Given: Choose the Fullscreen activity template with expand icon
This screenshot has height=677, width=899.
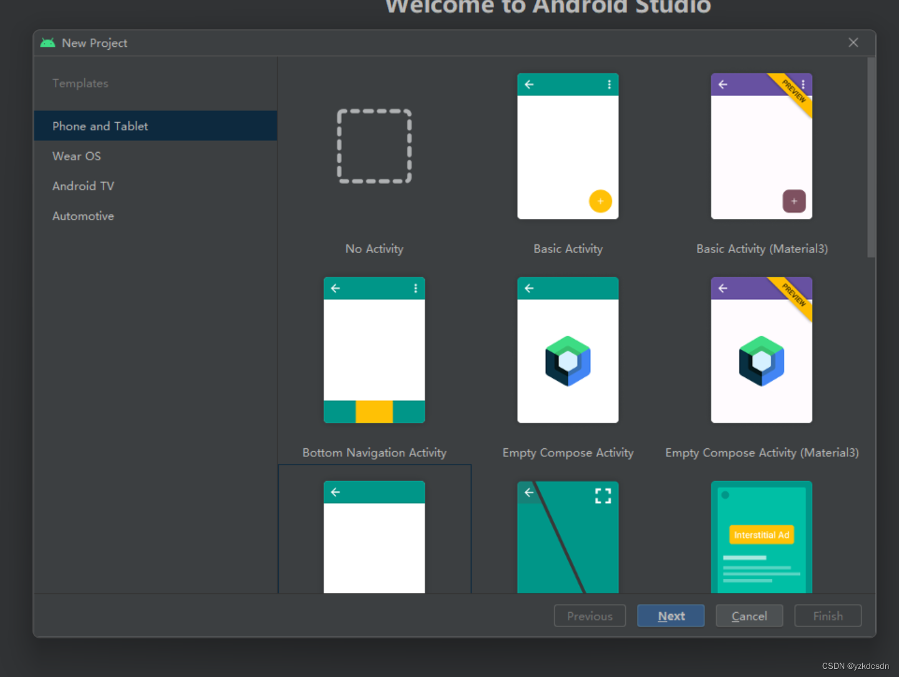Looking at the screenshot, I should click(x=568, y=537).
